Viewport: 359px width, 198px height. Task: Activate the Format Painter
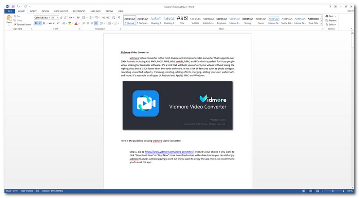(22, 25)
